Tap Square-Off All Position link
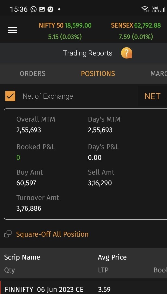The width and height of the screenshot is (167, 294). tap(52, 234)
